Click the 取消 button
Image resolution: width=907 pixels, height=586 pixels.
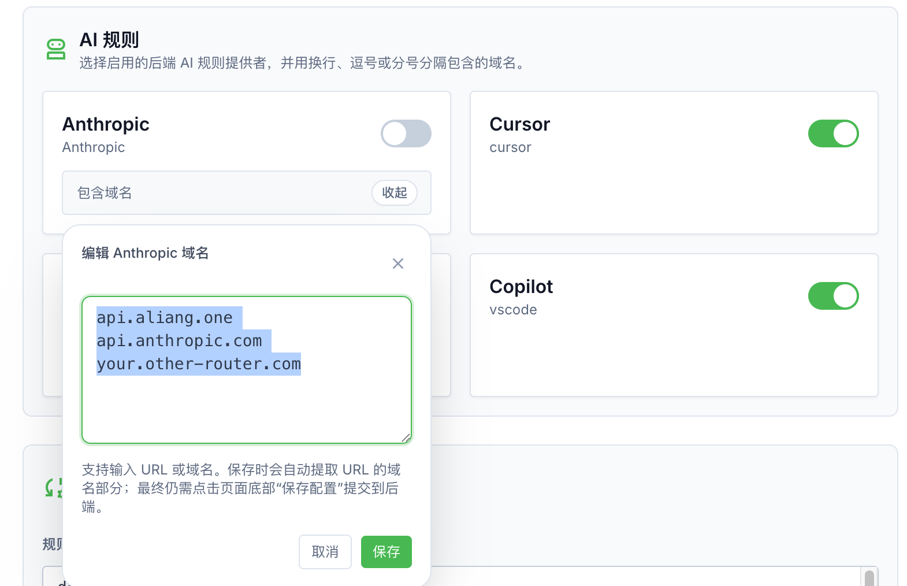tap(325, 552)
